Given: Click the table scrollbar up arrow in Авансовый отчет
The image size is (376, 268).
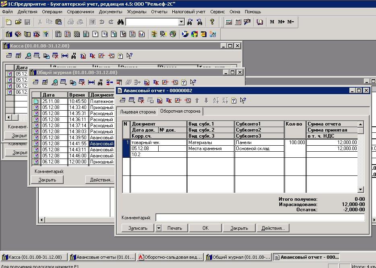Looking at the screenshot, I should [360, 124].
